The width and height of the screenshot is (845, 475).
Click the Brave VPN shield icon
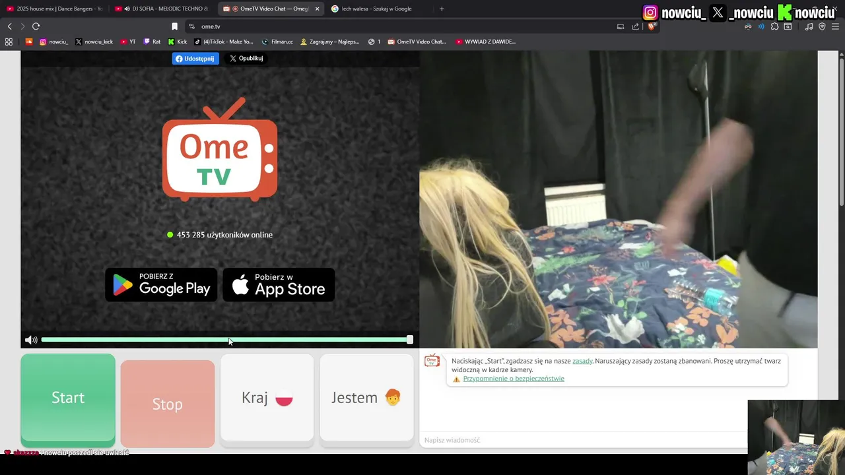pyautogui.click(x=822, y=26)
